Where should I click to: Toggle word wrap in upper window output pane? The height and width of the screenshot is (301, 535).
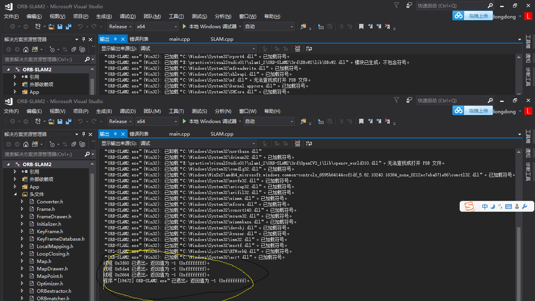309,49
